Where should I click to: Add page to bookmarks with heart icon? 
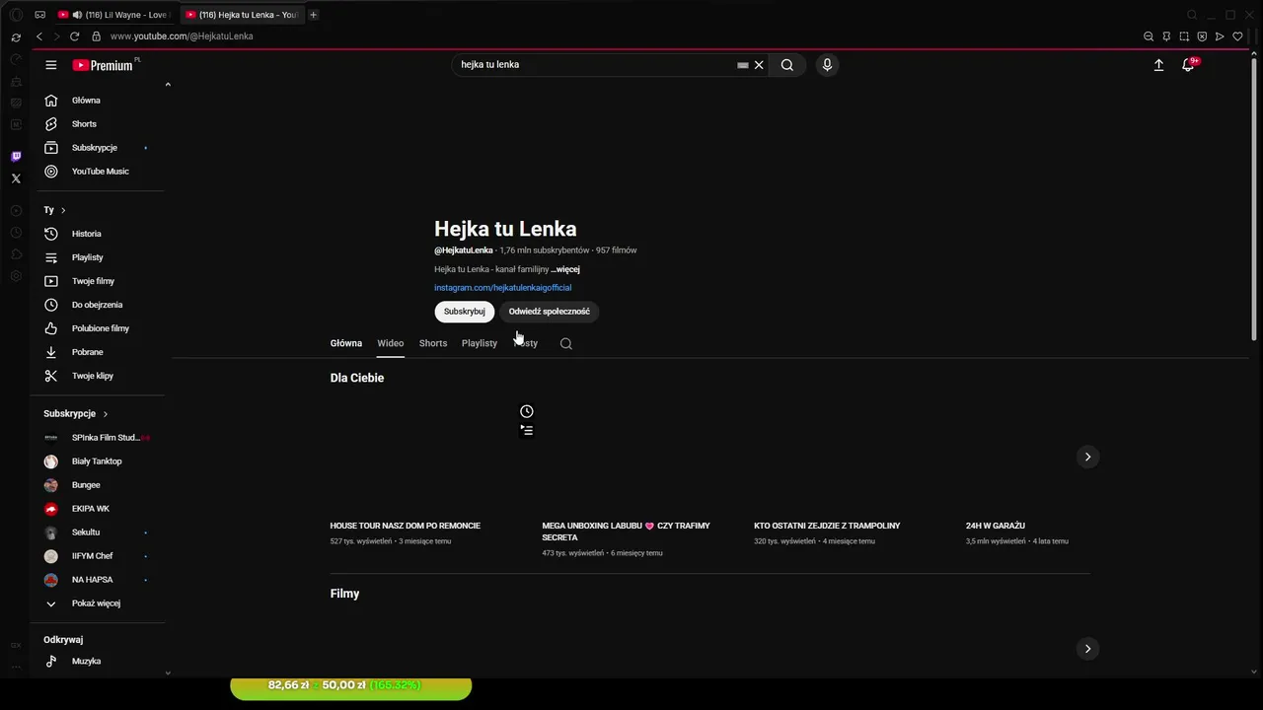[1237, 36]
